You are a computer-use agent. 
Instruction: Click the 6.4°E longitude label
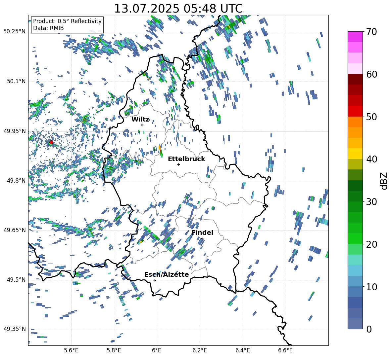242,350
